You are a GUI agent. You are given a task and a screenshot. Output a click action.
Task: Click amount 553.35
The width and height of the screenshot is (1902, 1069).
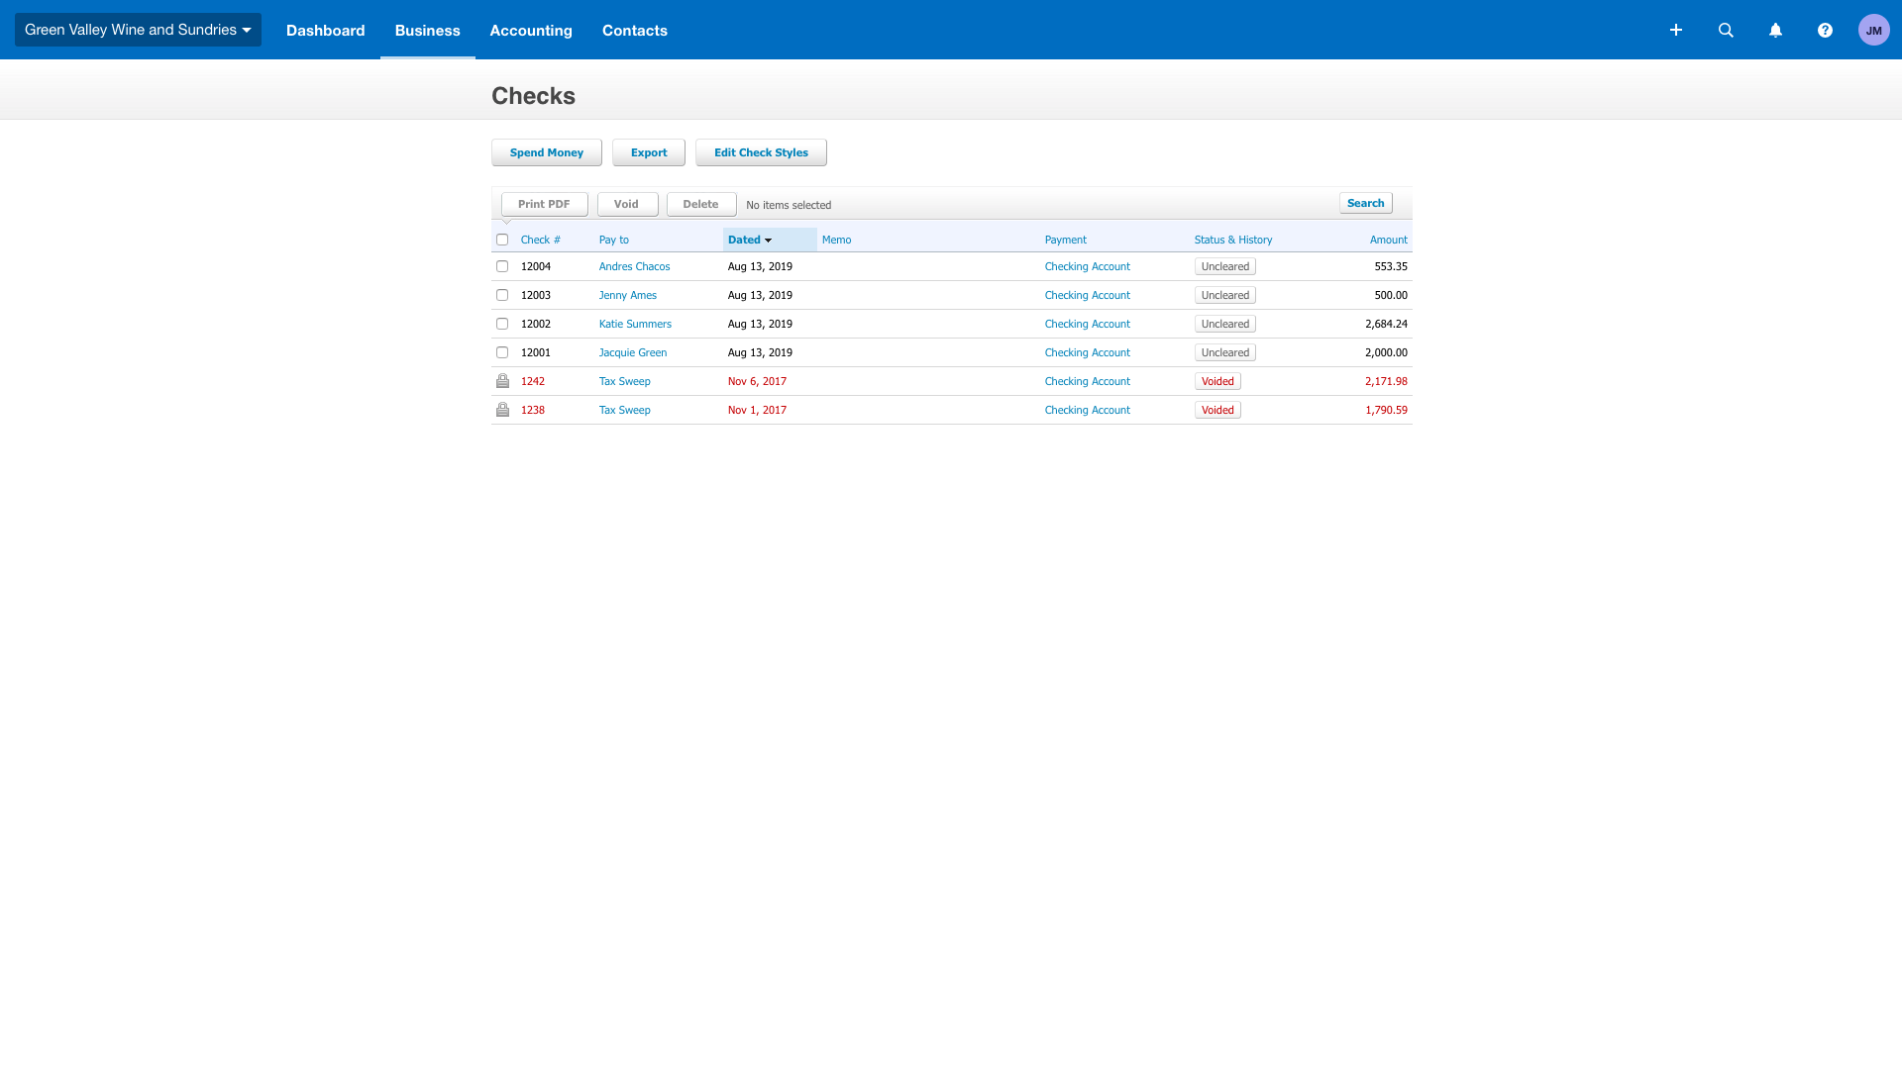click(1391, 266)
